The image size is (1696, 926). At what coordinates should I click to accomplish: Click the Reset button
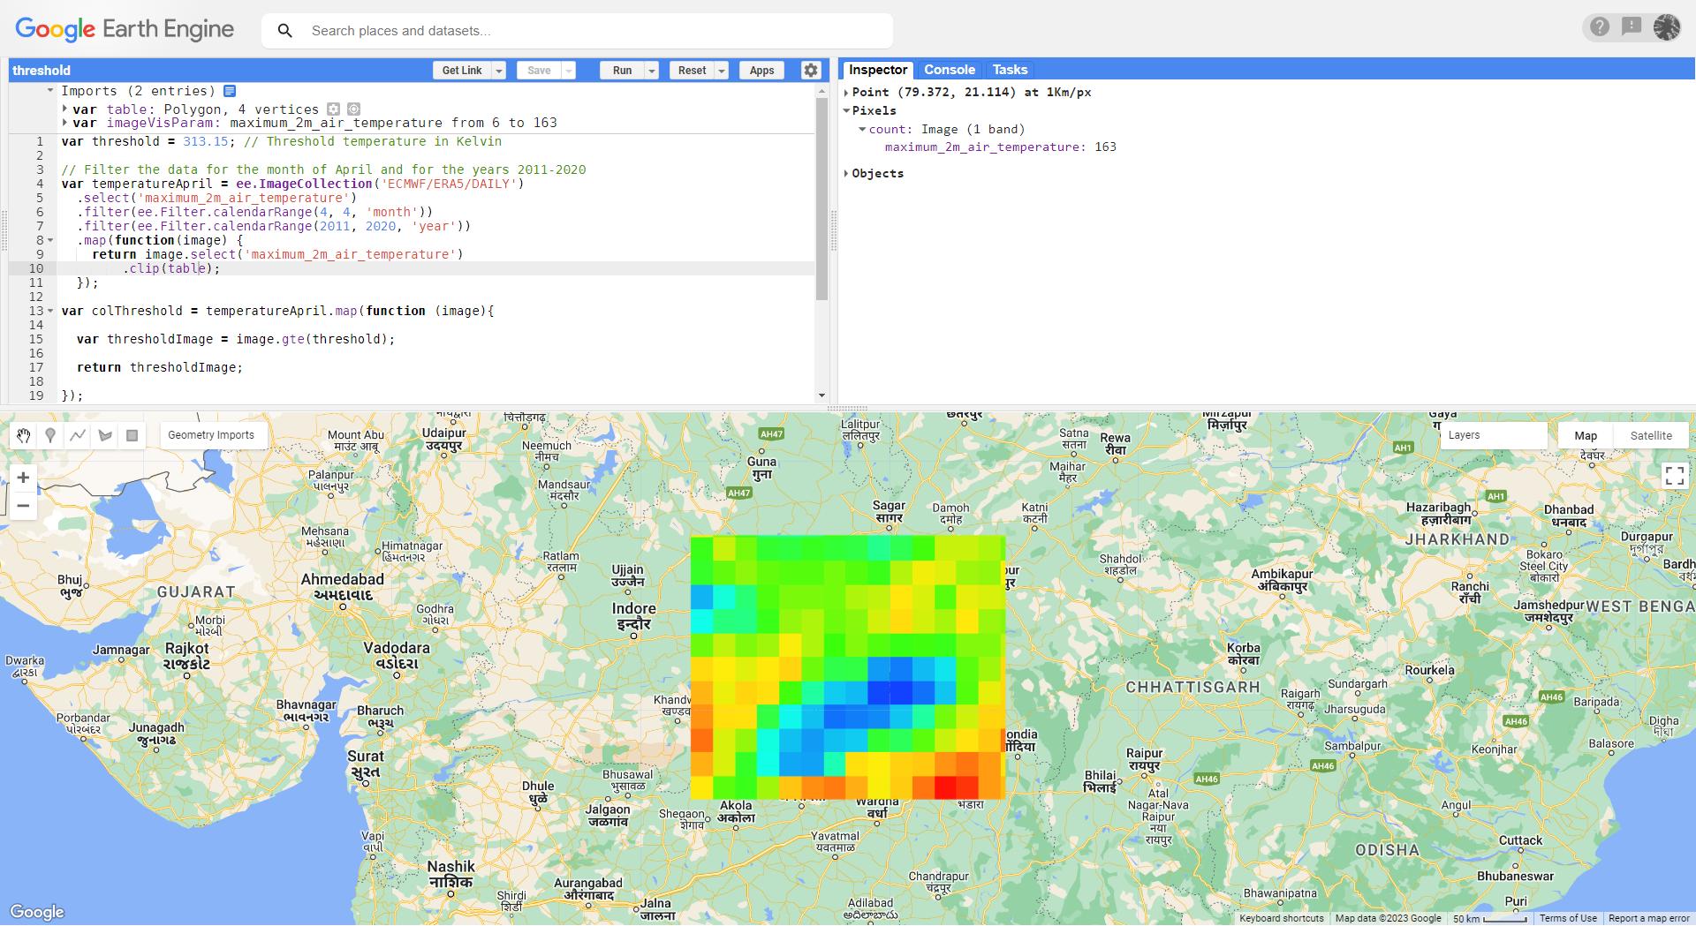pyautogui.click(x=692, y=71)
